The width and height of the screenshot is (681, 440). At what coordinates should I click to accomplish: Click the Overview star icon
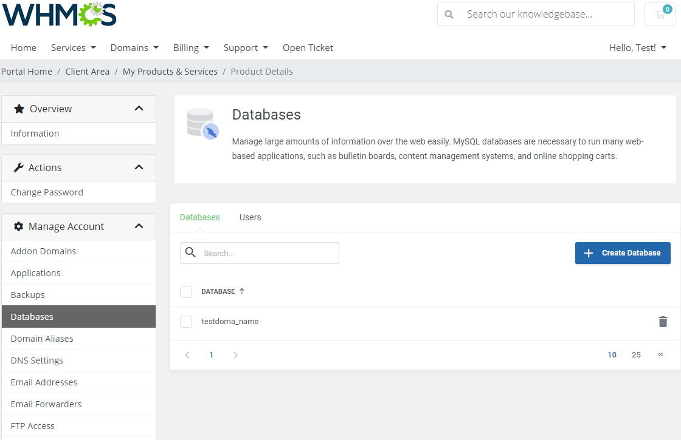pos(19,109)
